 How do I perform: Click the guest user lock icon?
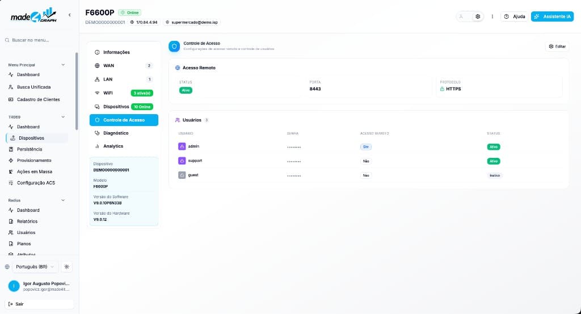point(182,175)
